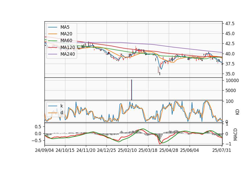Viewport: 247px width, 177px height.
Task: Click the orange MA20 legend line sample
Action: (x=52, y=34)
